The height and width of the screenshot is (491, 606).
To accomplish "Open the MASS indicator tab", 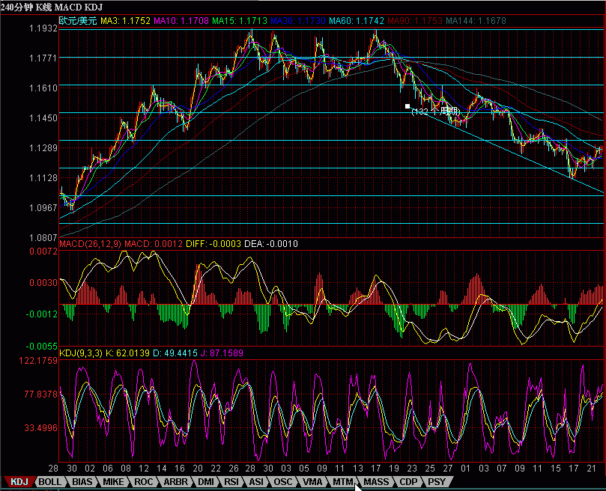I will [376, 482].
